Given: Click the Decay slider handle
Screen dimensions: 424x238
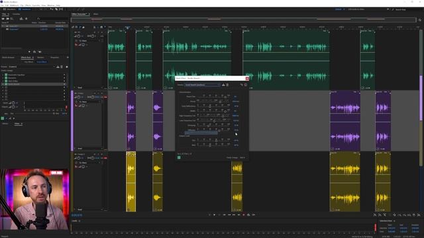Looking at the screenshot, I should [x=221, y=102].
